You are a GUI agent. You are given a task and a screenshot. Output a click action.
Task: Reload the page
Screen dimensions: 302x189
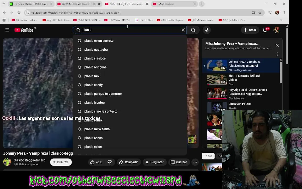[x=19, y=13]
